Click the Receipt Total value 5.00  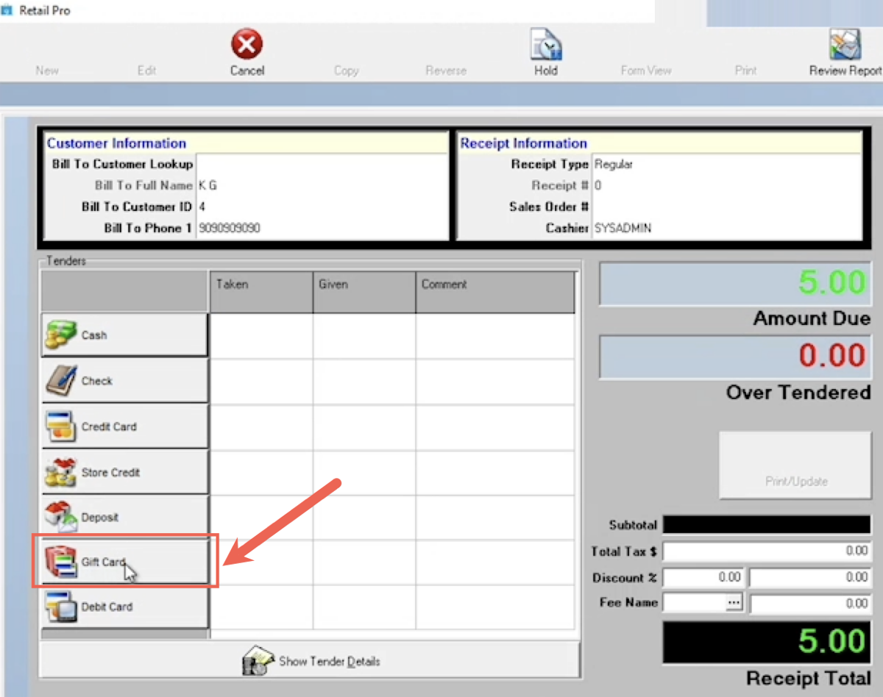click(832, 641)
